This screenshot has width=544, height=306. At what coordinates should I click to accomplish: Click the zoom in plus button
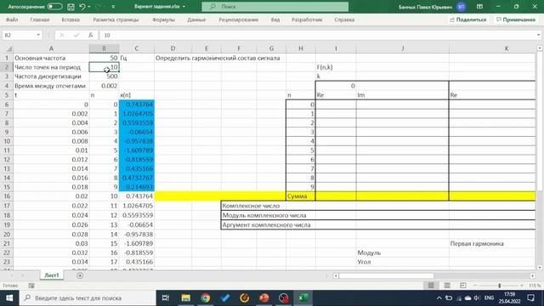tap(521, 286)
